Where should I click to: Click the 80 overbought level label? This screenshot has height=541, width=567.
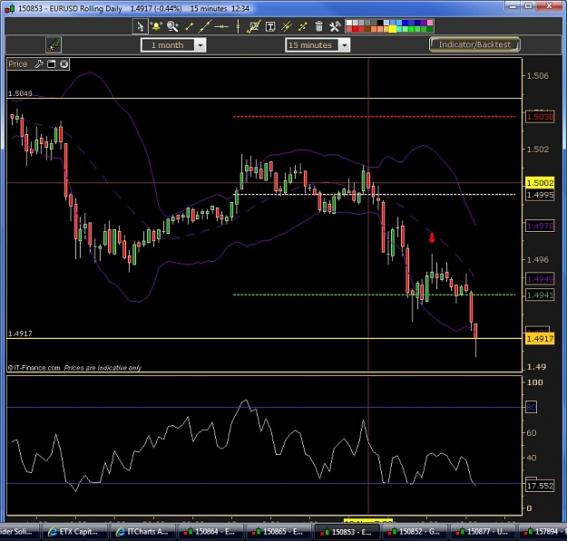pyautogui.click(x=532, y=408)
